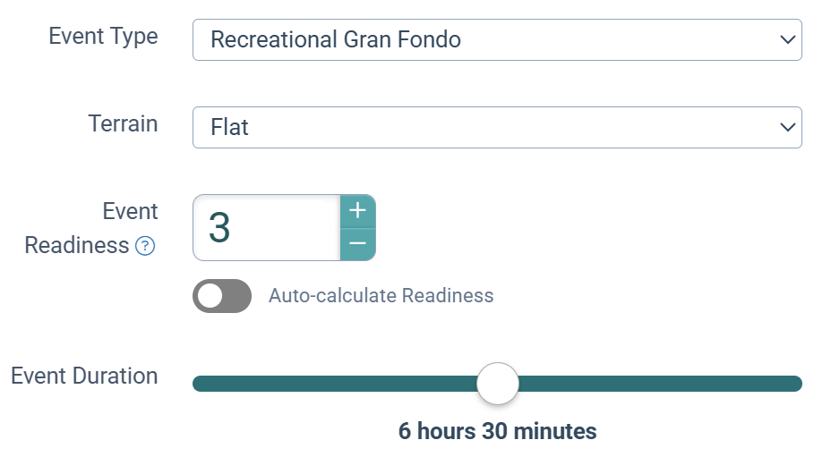Click the "Event Readiness" field label
This screenshot has height=457, width=814.
click(x=91, y=228)
